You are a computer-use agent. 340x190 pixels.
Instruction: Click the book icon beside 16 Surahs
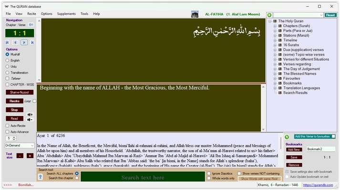[280, 45]
